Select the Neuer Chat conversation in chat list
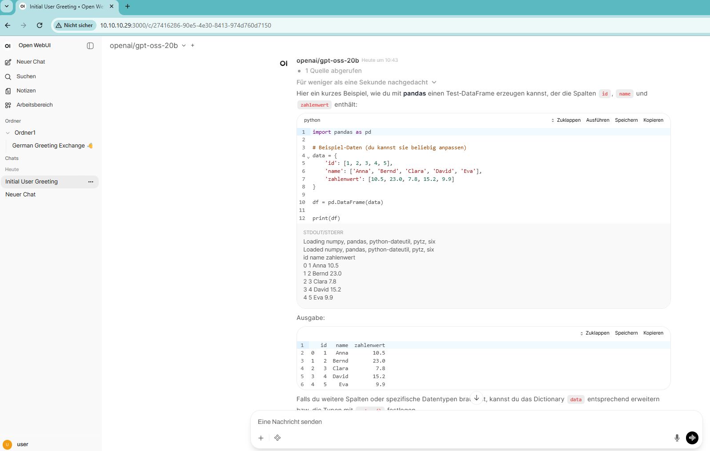The height and width of the screenshot is (451, 710). (x=20, y=195)
